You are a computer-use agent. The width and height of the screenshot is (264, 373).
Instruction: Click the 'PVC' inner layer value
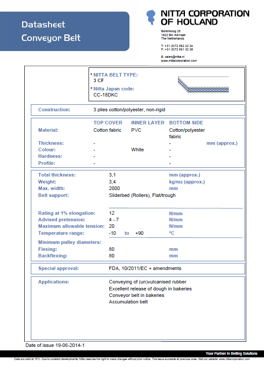tap(136, 130)
